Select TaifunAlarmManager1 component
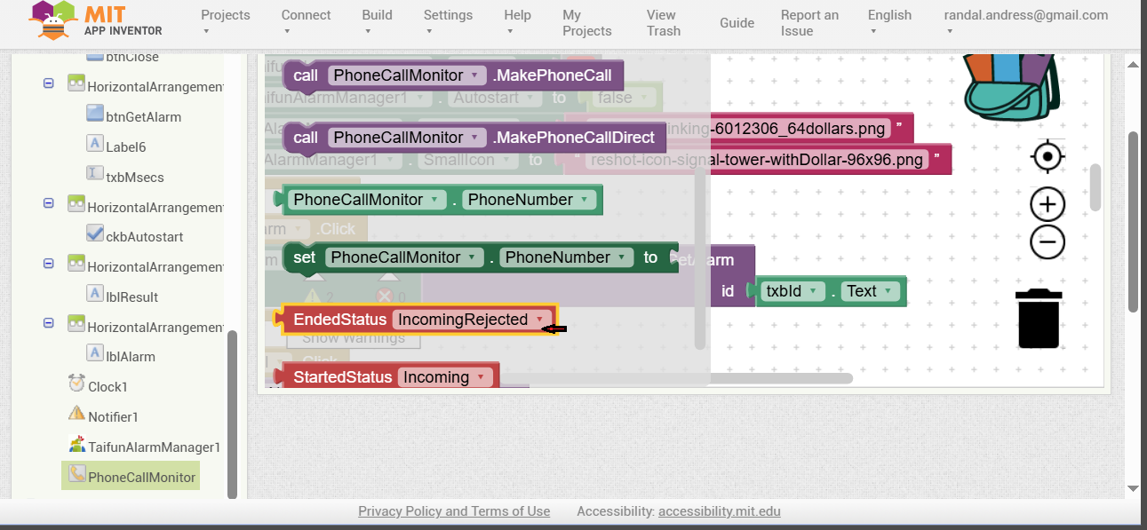The image size is (1147, 530). (153, 447)
